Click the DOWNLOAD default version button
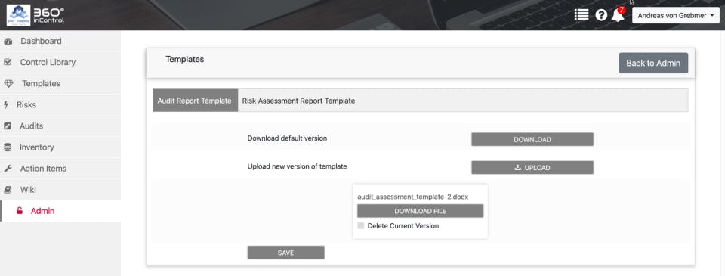Screen dimensions: 725x276 [532, 139]
